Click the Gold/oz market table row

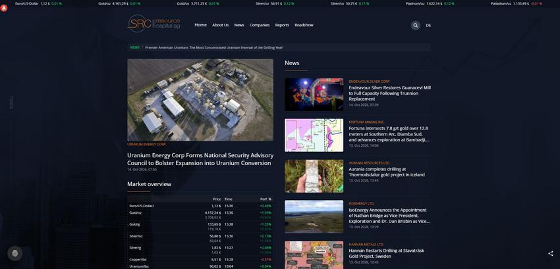[x=200, y=215]
